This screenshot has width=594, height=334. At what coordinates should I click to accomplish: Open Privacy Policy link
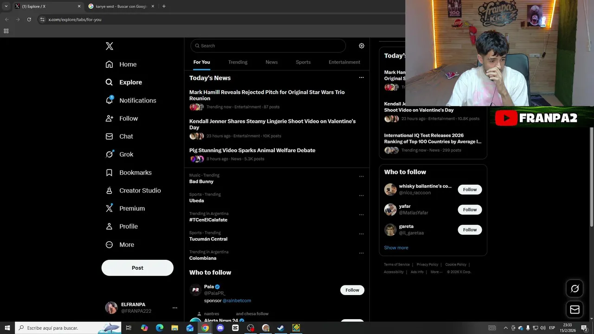pos(427,264)
